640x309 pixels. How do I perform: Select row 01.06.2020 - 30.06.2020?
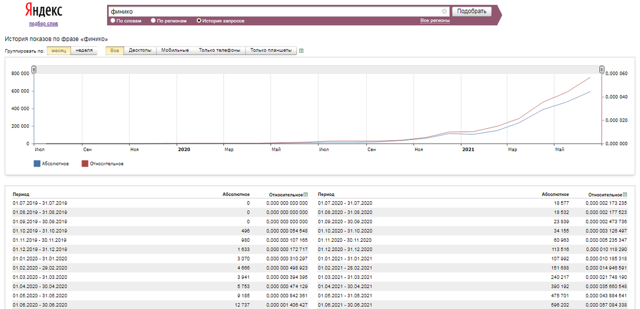(160, 305)
